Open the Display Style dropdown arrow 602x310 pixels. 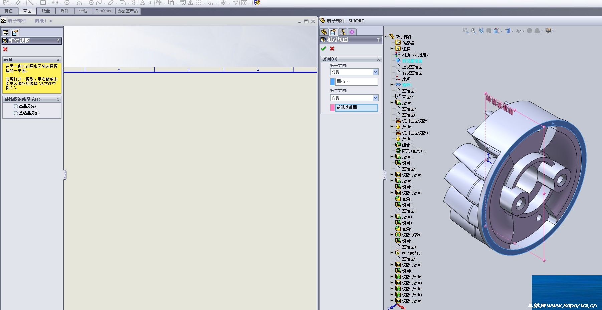pyautogui.click(x=513, y=31)
